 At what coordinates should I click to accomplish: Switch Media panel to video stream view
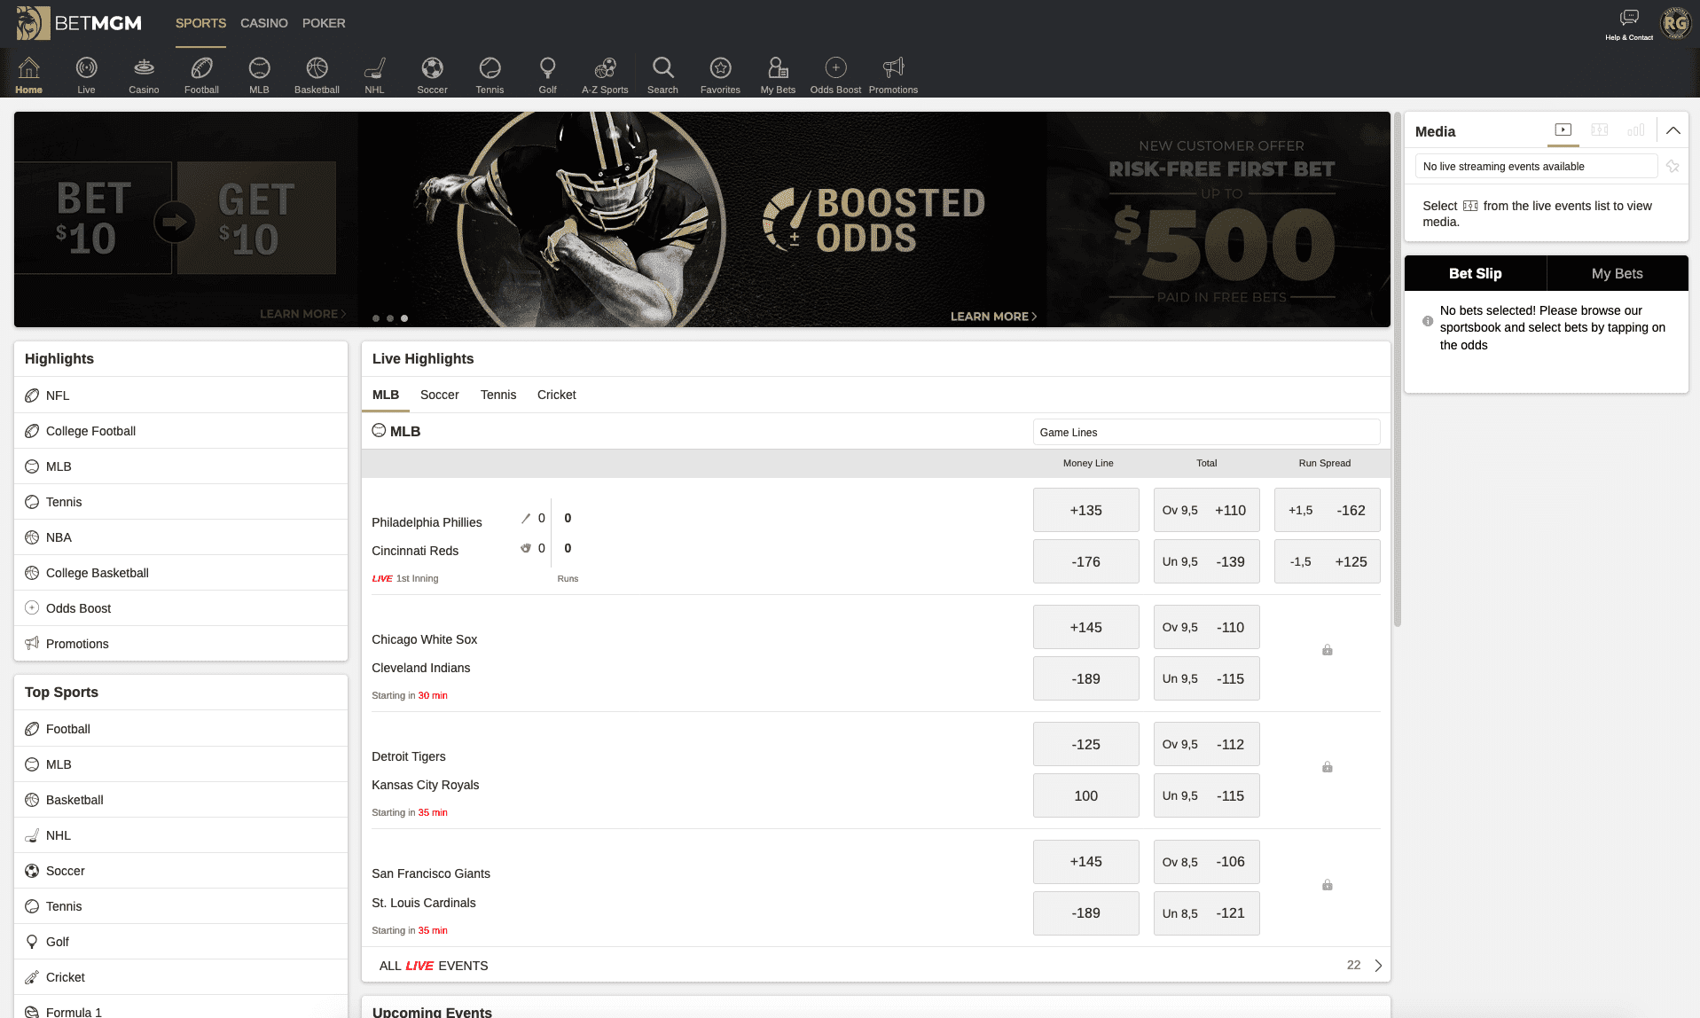coord(1563,130)
